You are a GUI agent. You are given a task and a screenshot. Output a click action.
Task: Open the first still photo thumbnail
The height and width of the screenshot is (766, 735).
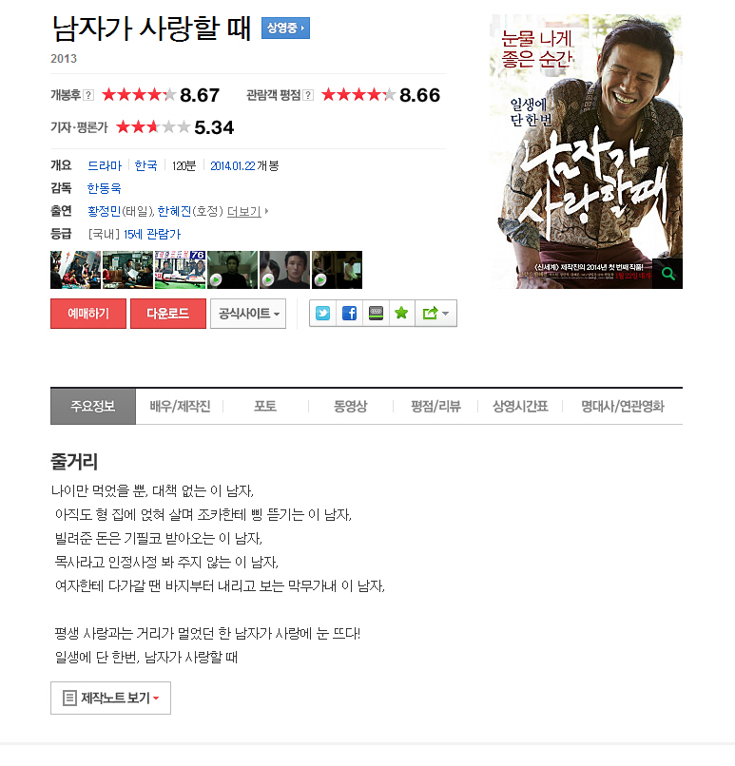(76, 270)
